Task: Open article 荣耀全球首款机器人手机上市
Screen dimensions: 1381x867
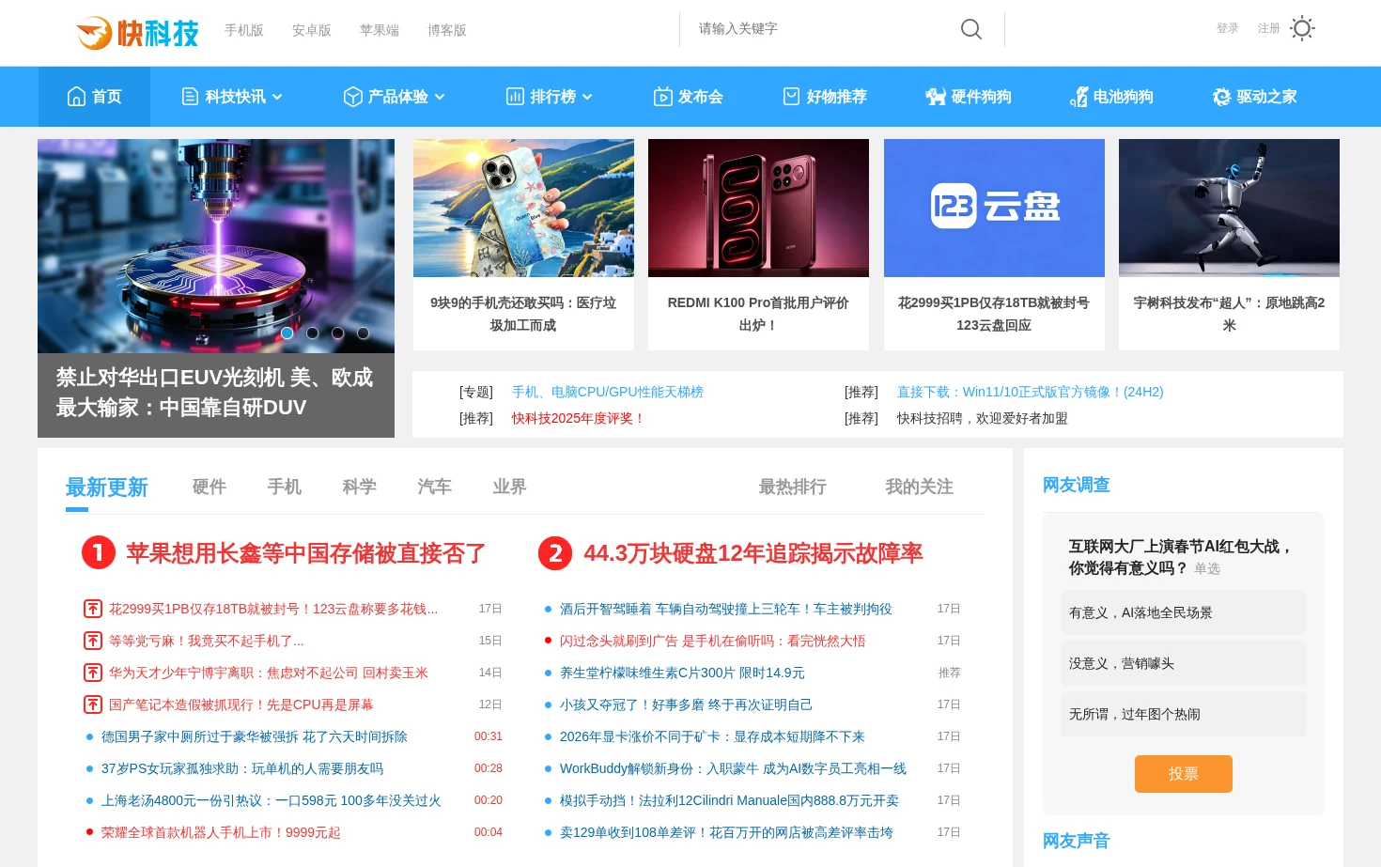Action: click(x=221, y=832)
